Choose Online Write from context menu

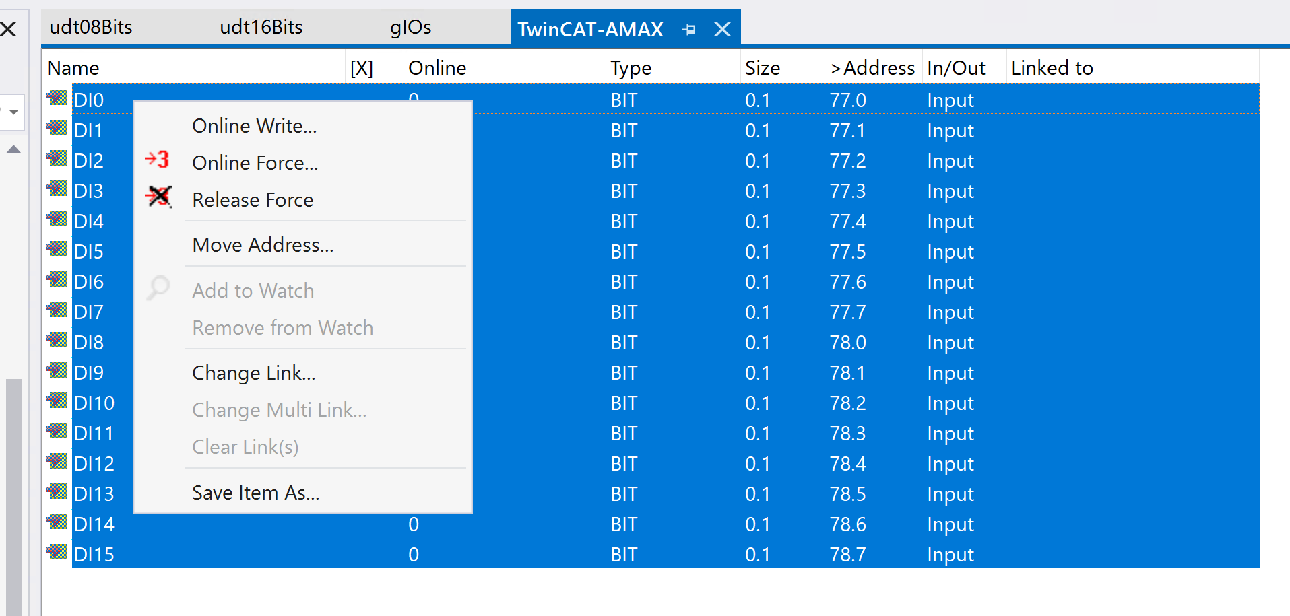(x=254, y=126)
